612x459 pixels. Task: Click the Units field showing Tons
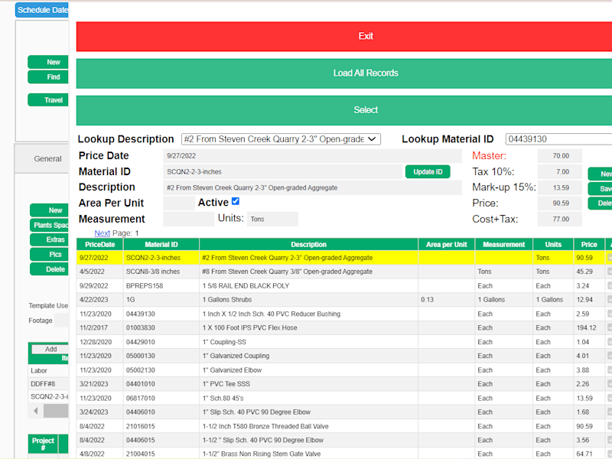(272, 219)
